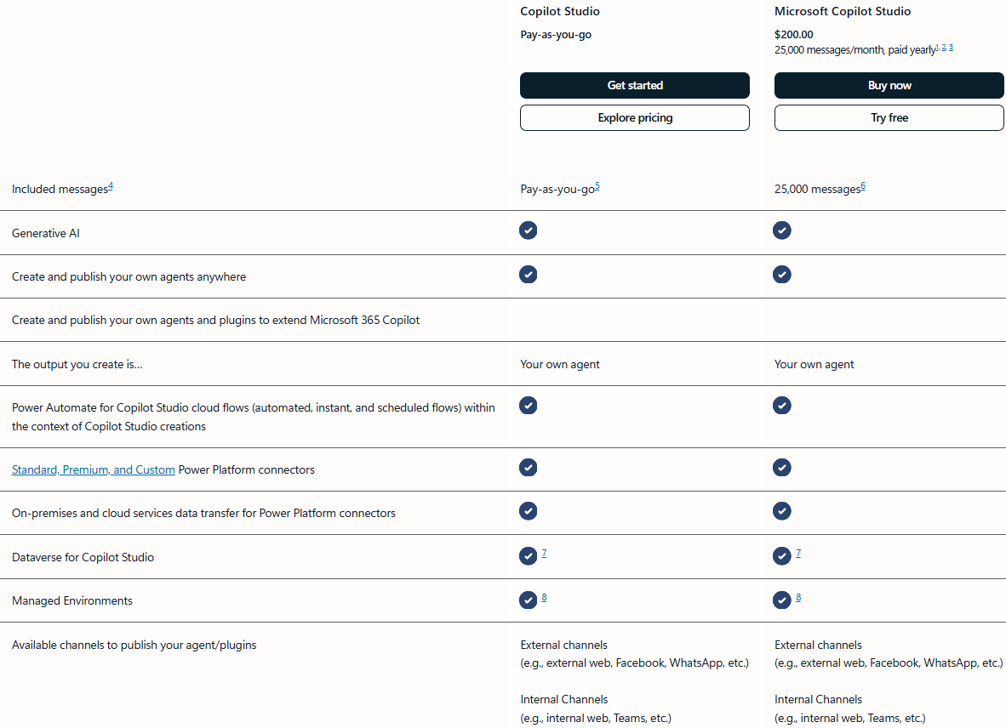Click 'Available channels to publish your agent/plugins'
This screenshot has width=1006, height=728.
tap(134, 646)
